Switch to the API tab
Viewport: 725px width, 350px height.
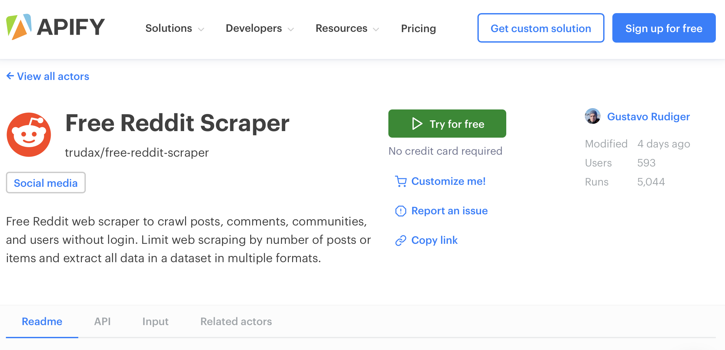pyautogui.click(x=102, y=321)
